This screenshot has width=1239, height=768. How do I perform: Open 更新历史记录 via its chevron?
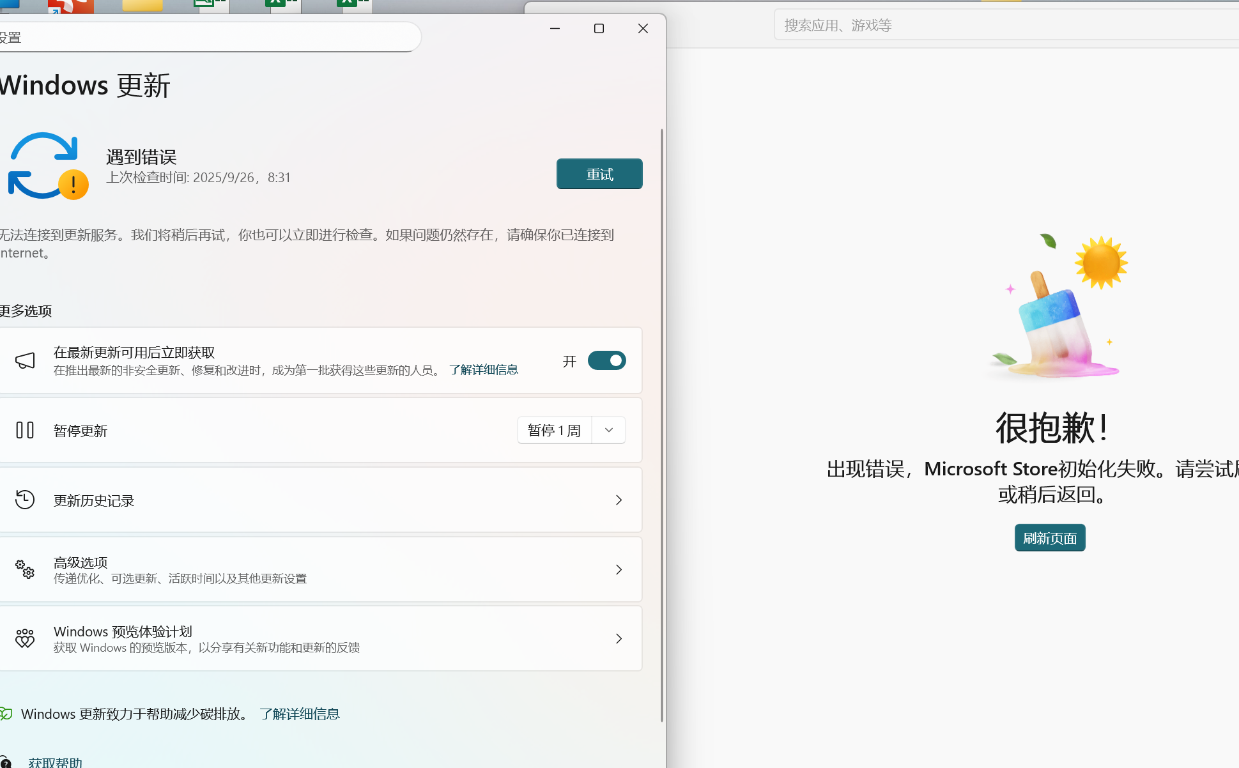coord(619,500)
